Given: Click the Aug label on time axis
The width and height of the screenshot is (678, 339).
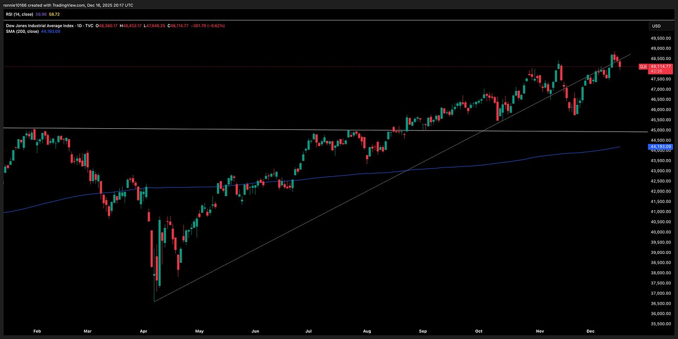Looking at the screenshot, I should (367, 331).
